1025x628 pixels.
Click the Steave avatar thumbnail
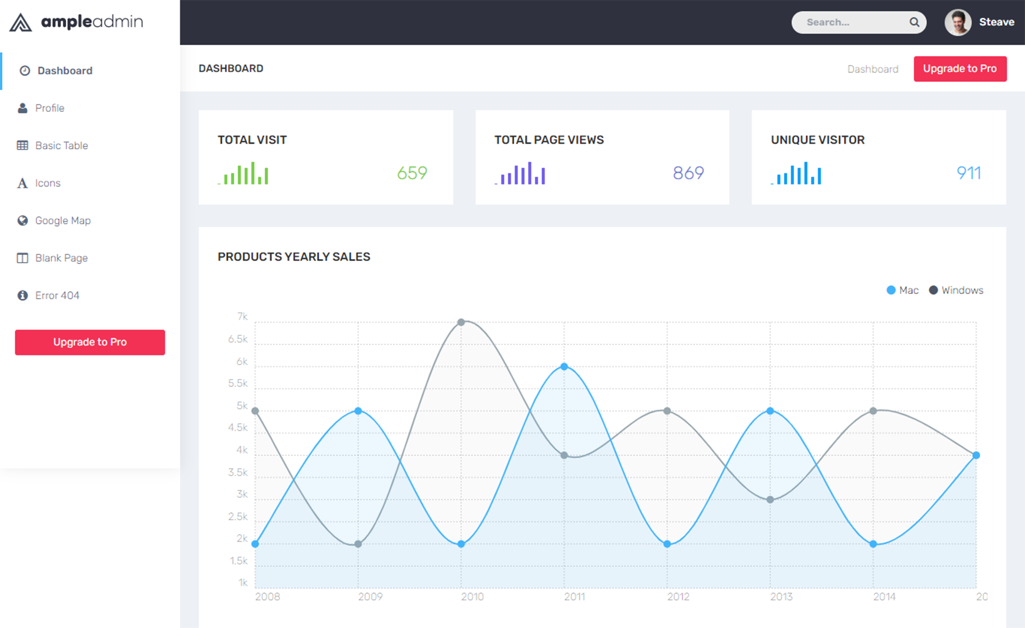click(x=958, y=22)
